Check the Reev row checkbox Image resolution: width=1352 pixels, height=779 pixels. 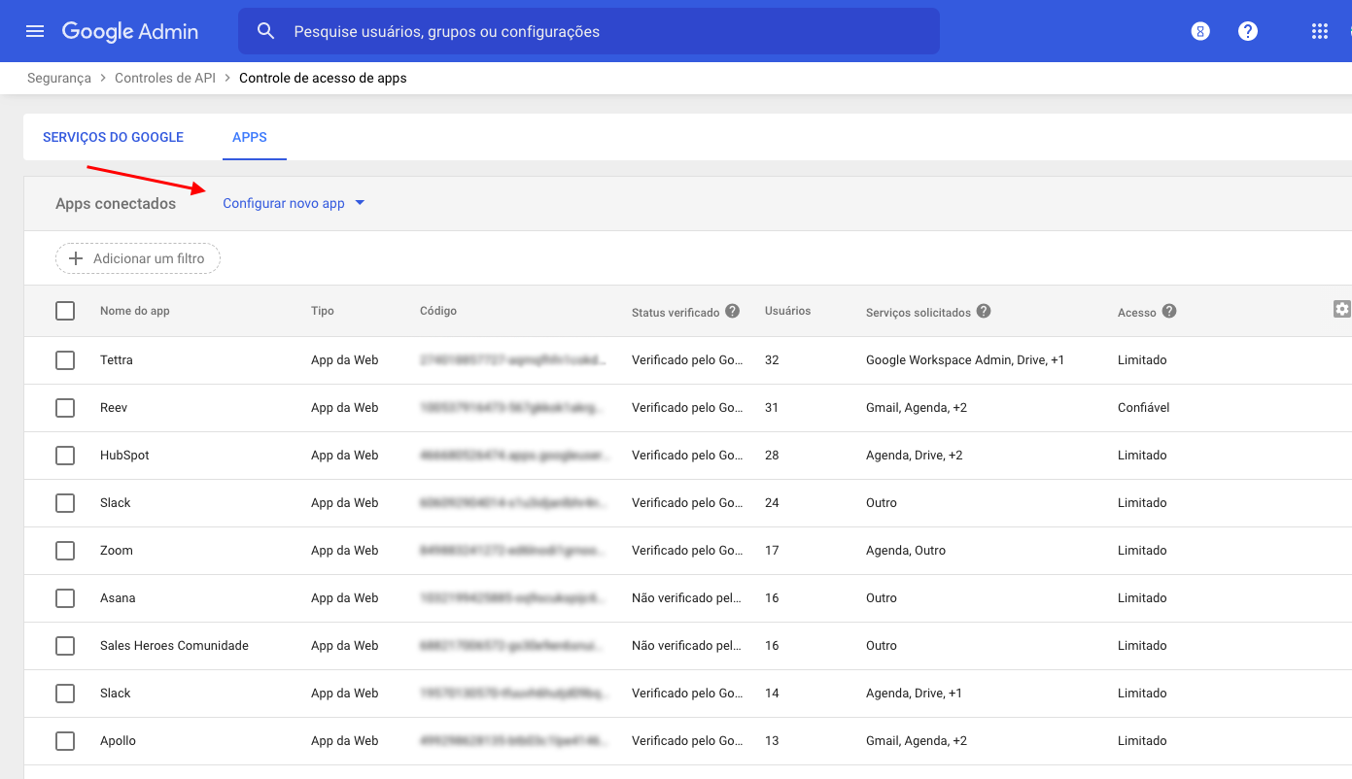point(65,408)
